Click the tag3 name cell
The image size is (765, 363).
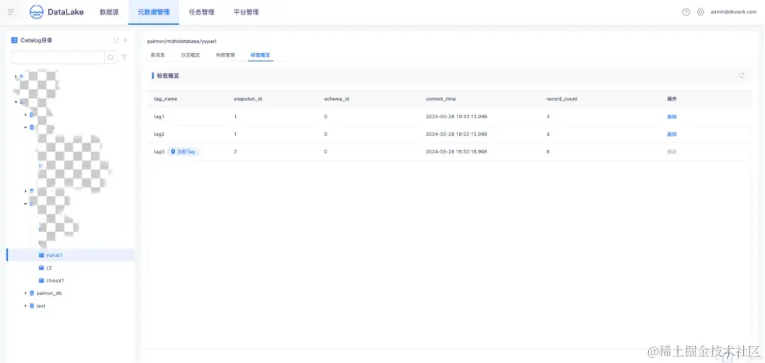pos(159,151)
